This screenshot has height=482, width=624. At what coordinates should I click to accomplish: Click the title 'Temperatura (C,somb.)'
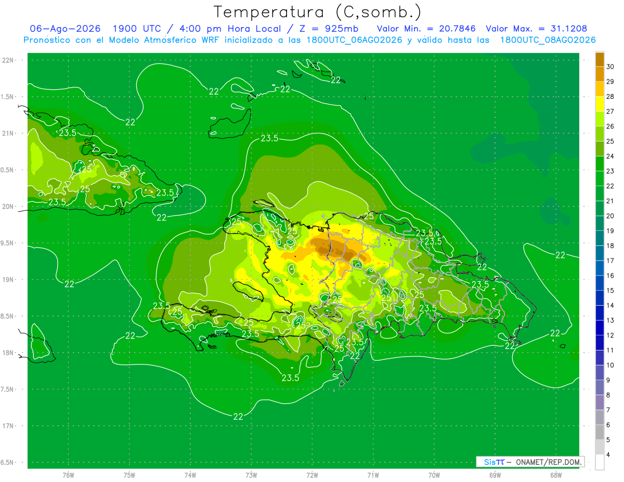click(x=318, y=12)
